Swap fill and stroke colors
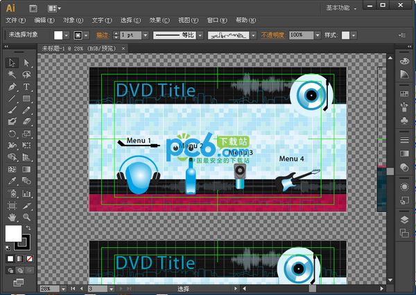416x295 pixels. (28, 228)
